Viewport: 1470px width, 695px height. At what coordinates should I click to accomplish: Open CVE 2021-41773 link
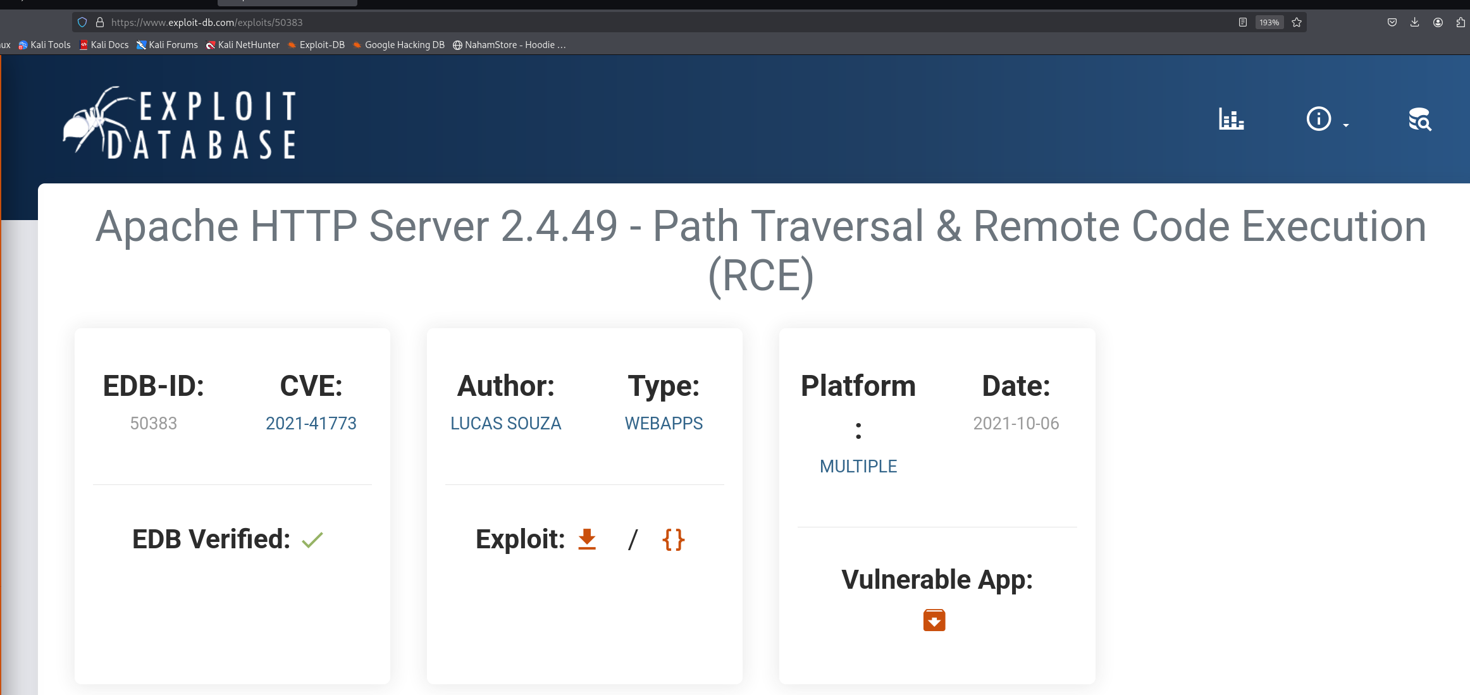311,423
